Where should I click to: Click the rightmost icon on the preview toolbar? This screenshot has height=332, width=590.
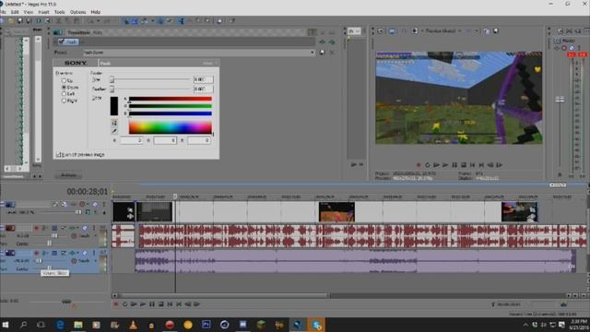[x=496, y=31]
